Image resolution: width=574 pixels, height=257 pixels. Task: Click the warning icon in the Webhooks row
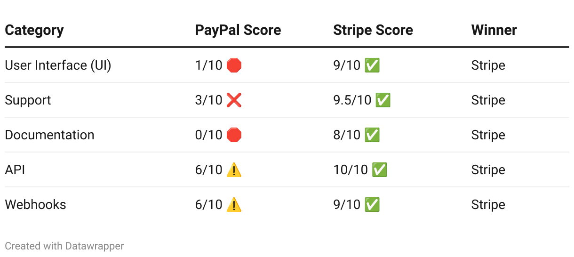point(234,204)
